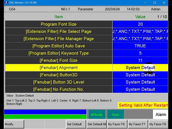172x129 pixels.
Task: Select [Extension Filter] File Manager Page item
Action: (59, 39)
